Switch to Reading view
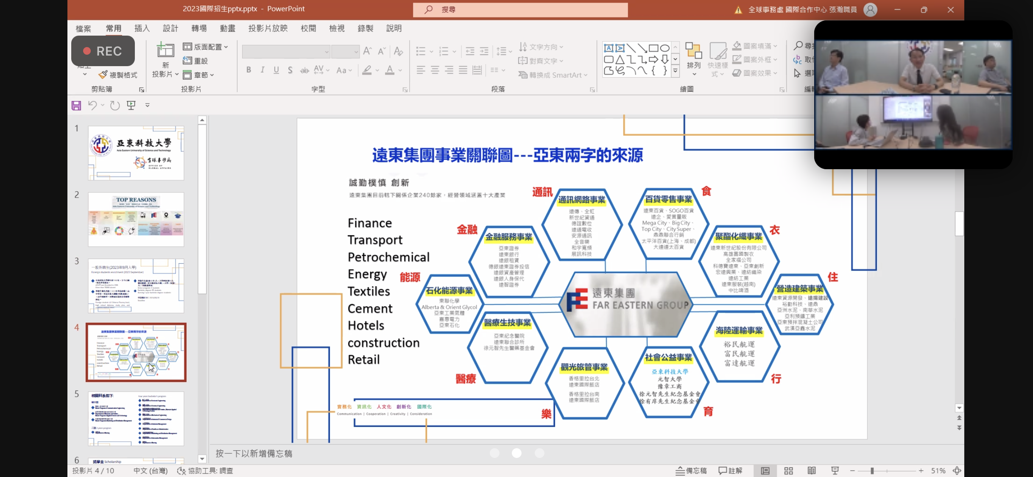Image resolution: width=1033 pixels, height=477 pixels. [x=811, y=471]
